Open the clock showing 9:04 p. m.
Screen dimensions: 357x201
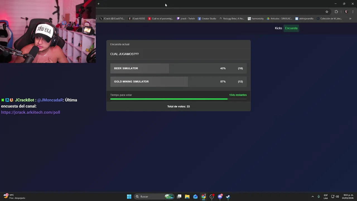pyautogui.click(x=348, y=197)
